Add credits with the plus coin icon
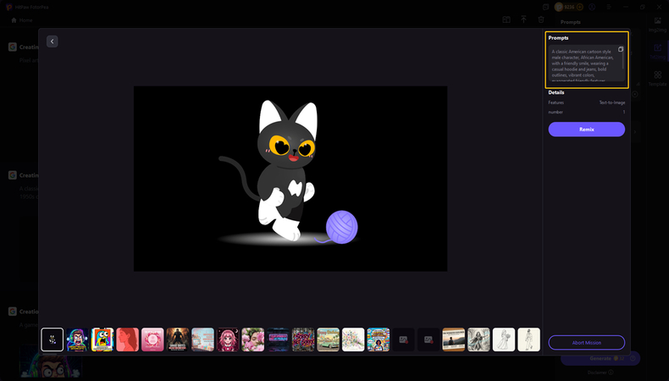This screenshot has height=381, width=669. (x=579, y=7)
